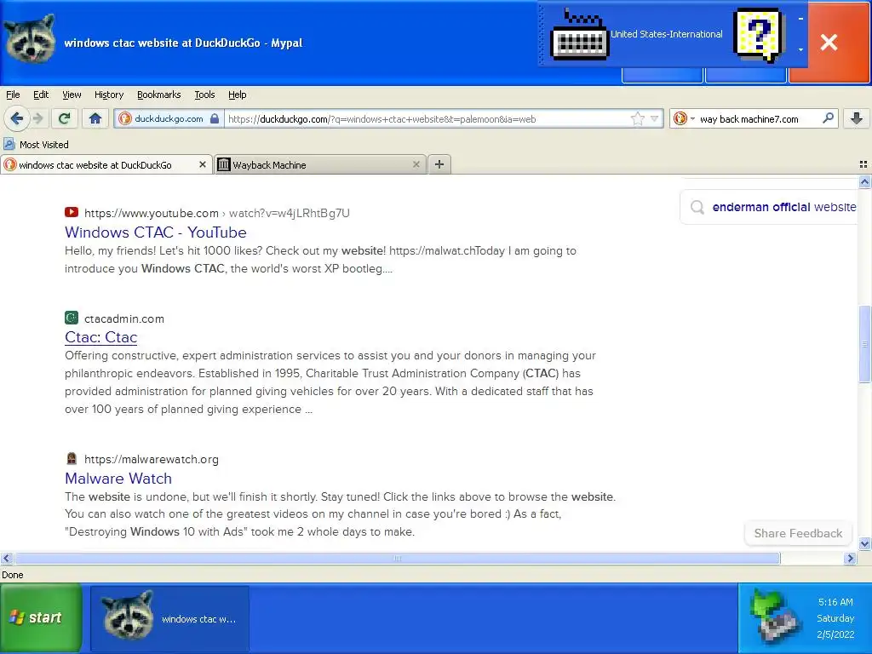Open the language bar options down arrow
The width and height of the screenshot is (872, 654).
(x=800, y=49)
